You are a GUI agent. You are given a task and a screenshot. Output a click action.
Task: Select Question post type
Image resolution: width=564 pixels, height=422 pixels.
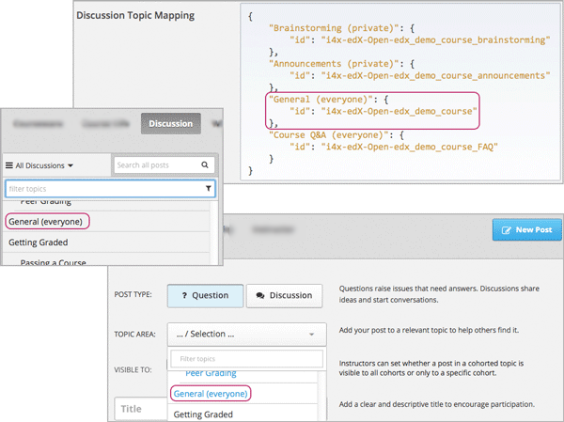click(x=205, y=296)
